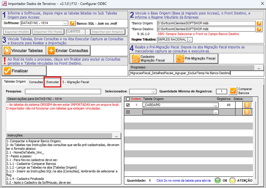Check the empty second row checkbox
This screenshot has width=266, height=188.
pos(128,112)
